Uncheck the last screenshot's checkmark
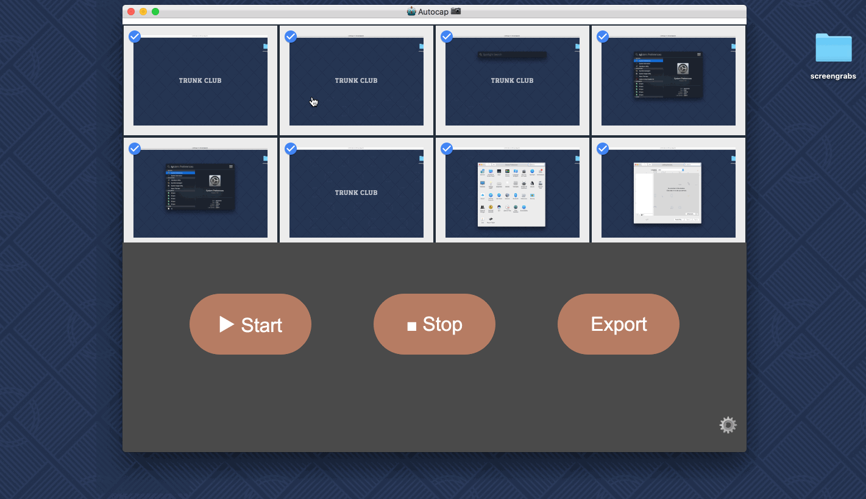 point(603,149)
